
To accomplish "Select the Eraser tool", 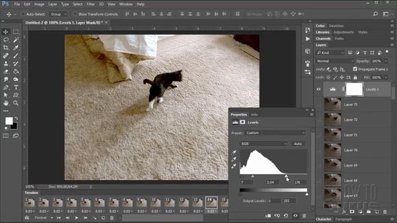I will coord(6,72).
